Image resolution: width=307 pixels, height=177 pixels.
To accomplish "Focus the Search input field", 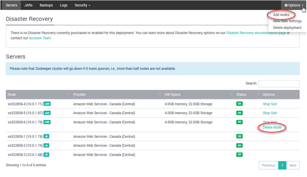I will tap(279, 84).
